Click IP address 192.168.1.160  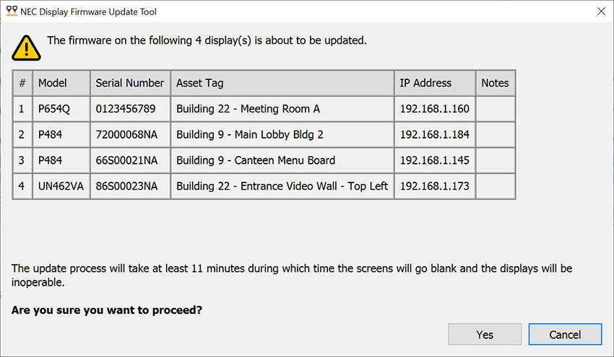[434, 109]
